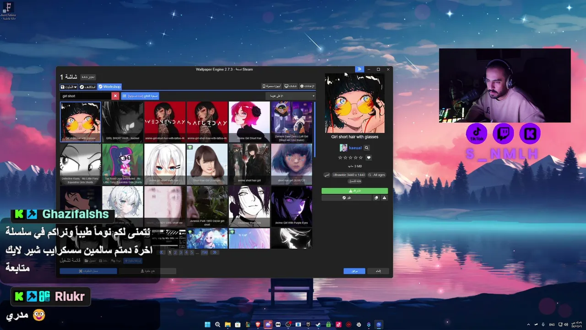This screenshot has width=586, height=330.
Task: Click the TikTok icon on stream overlay
Action: click(477, 133)
